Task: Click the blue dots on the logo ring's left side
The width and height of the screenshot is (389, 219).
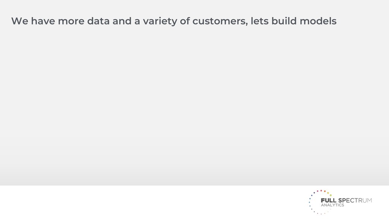Action: point(310,202)
